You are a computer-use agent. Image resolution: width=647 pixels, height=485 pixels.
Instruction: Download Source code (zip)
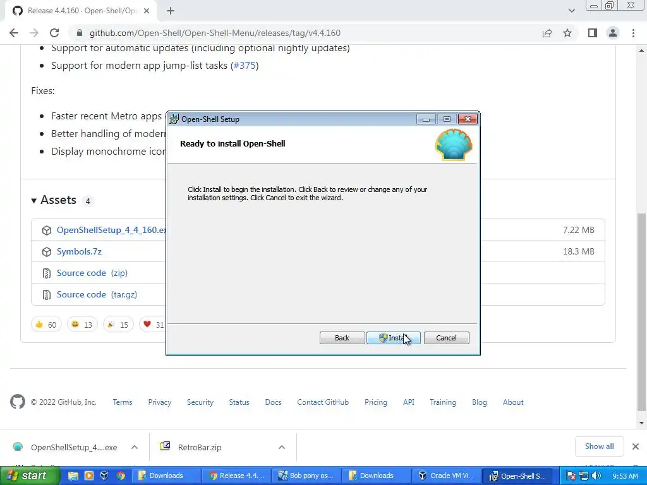(92, 273)
